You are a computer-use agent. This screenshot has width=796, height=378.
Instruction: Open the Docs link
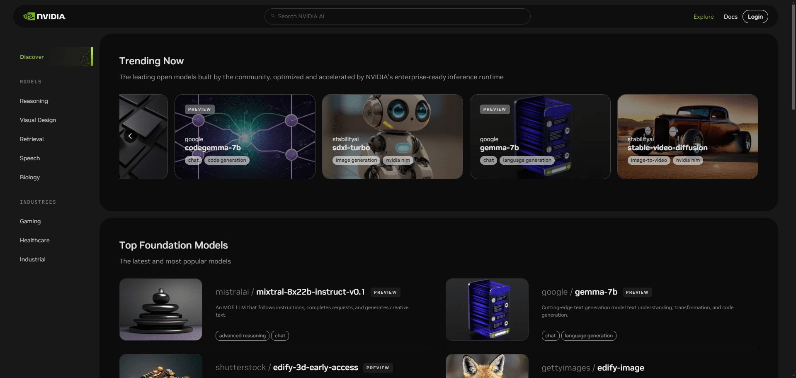[730, 17]
